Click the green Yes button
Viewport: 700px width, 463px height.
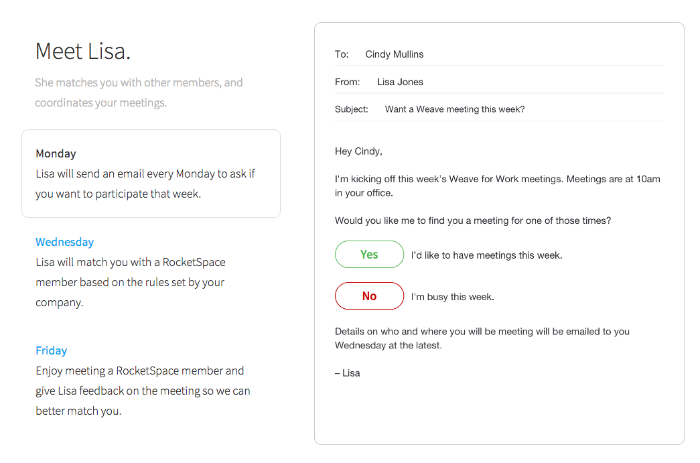369,254
